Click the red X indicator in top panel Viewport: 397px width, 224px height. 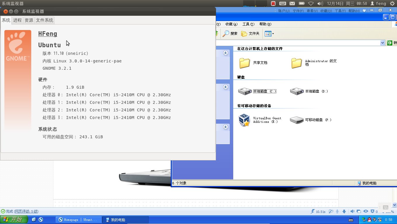point(273,3)
